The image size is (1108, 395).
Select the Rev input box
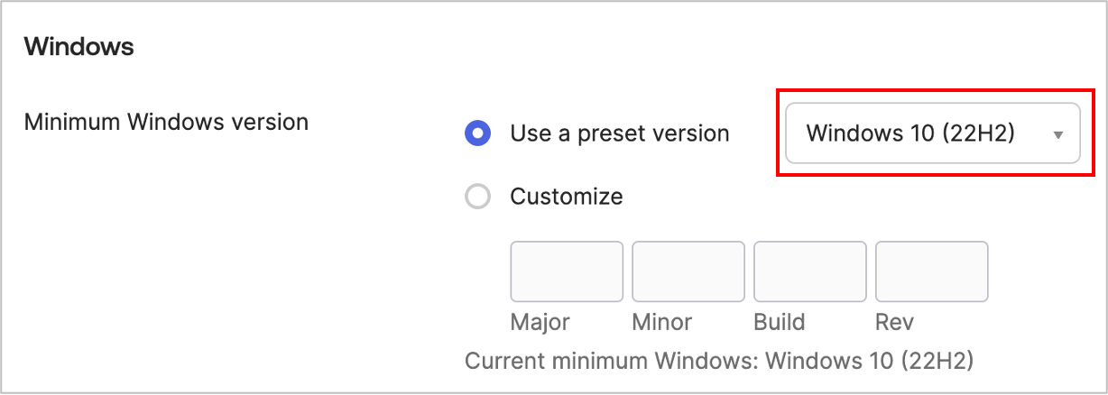pos(931,271)
